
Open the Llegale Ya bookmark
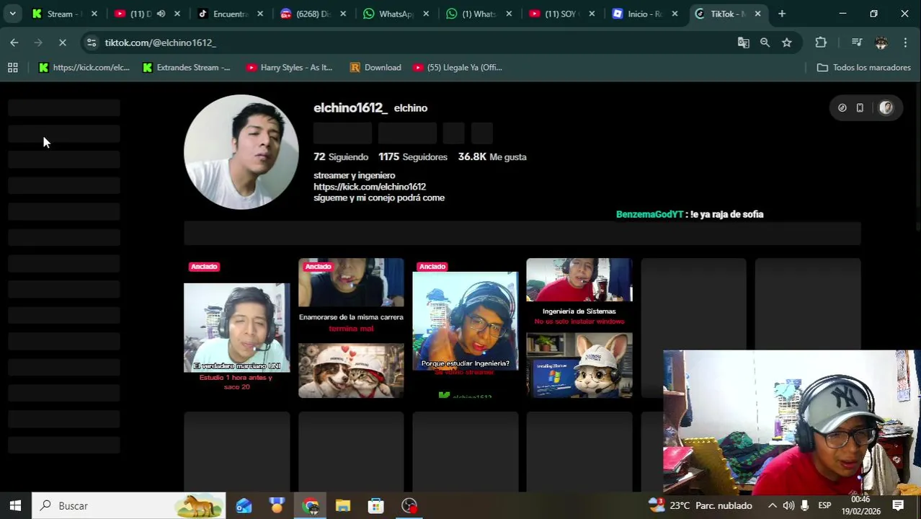point(458,67)
